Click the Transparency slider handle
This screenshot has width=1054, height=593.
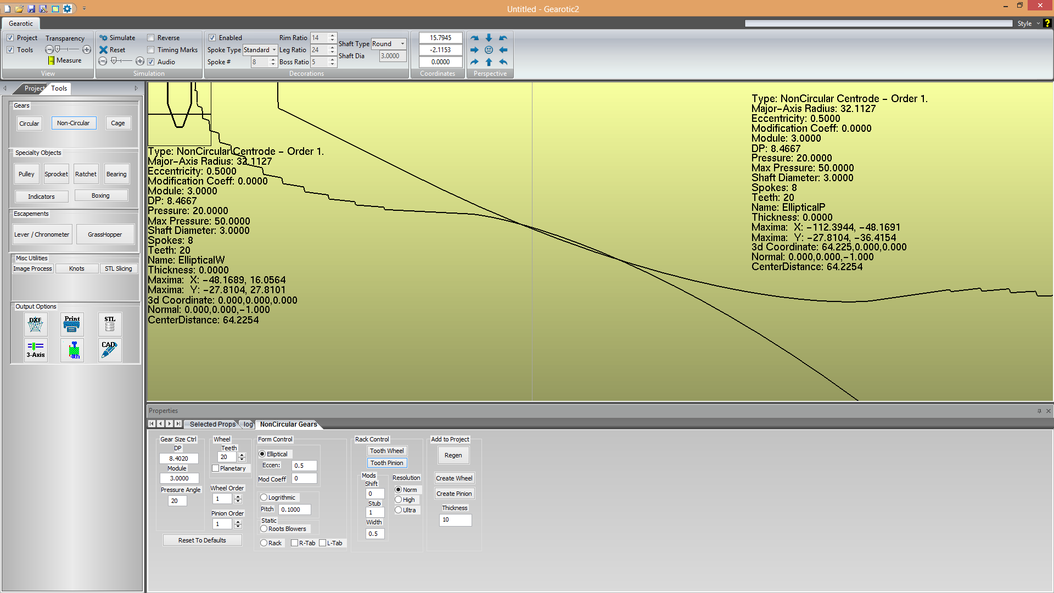tap(57, 49)
